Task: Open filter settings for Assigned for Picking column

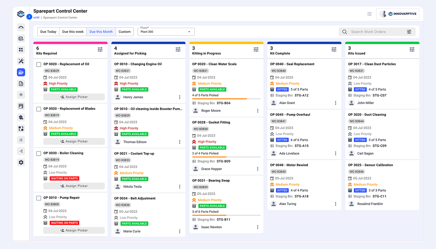Action: coord(178,49)
